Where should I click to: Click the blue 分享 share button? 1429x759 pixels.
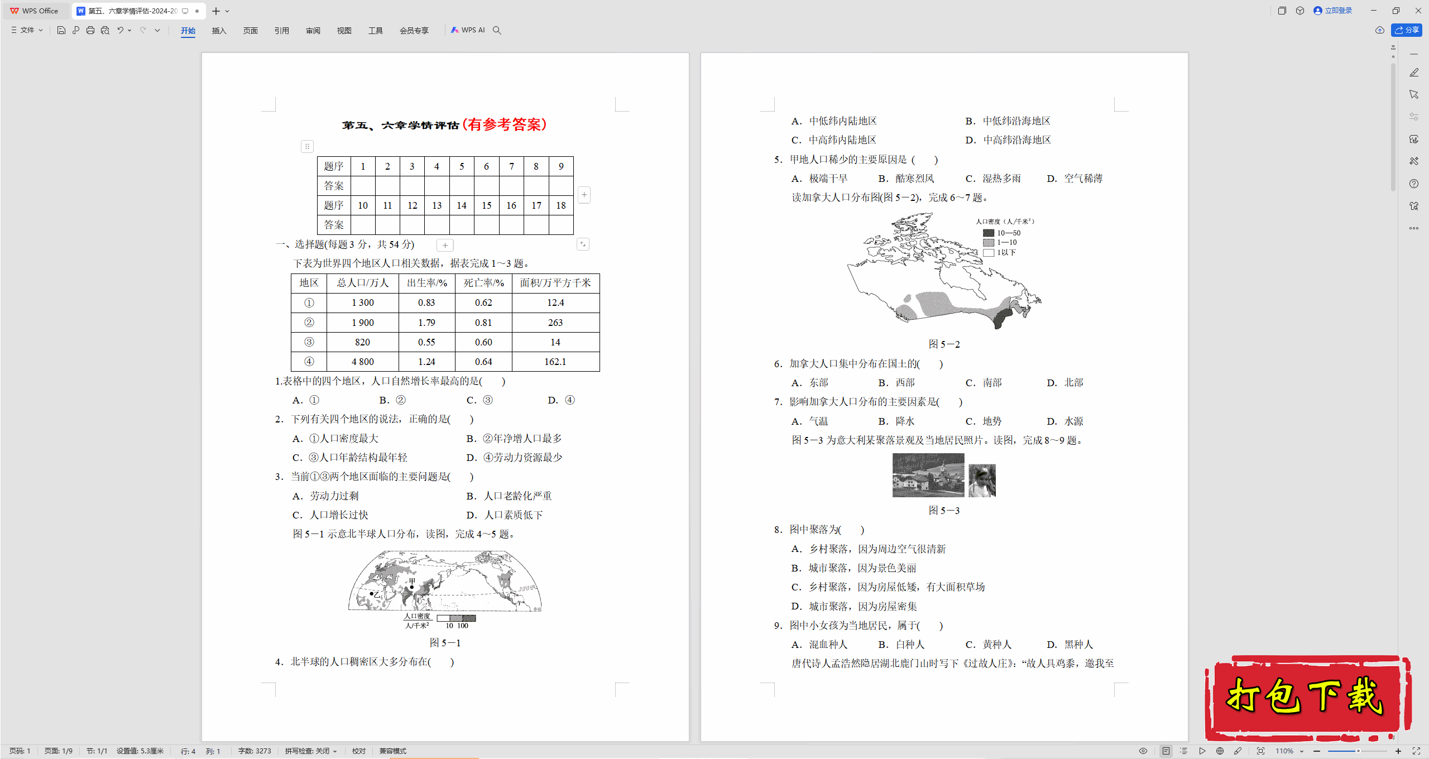click(x=1407, y=30)
